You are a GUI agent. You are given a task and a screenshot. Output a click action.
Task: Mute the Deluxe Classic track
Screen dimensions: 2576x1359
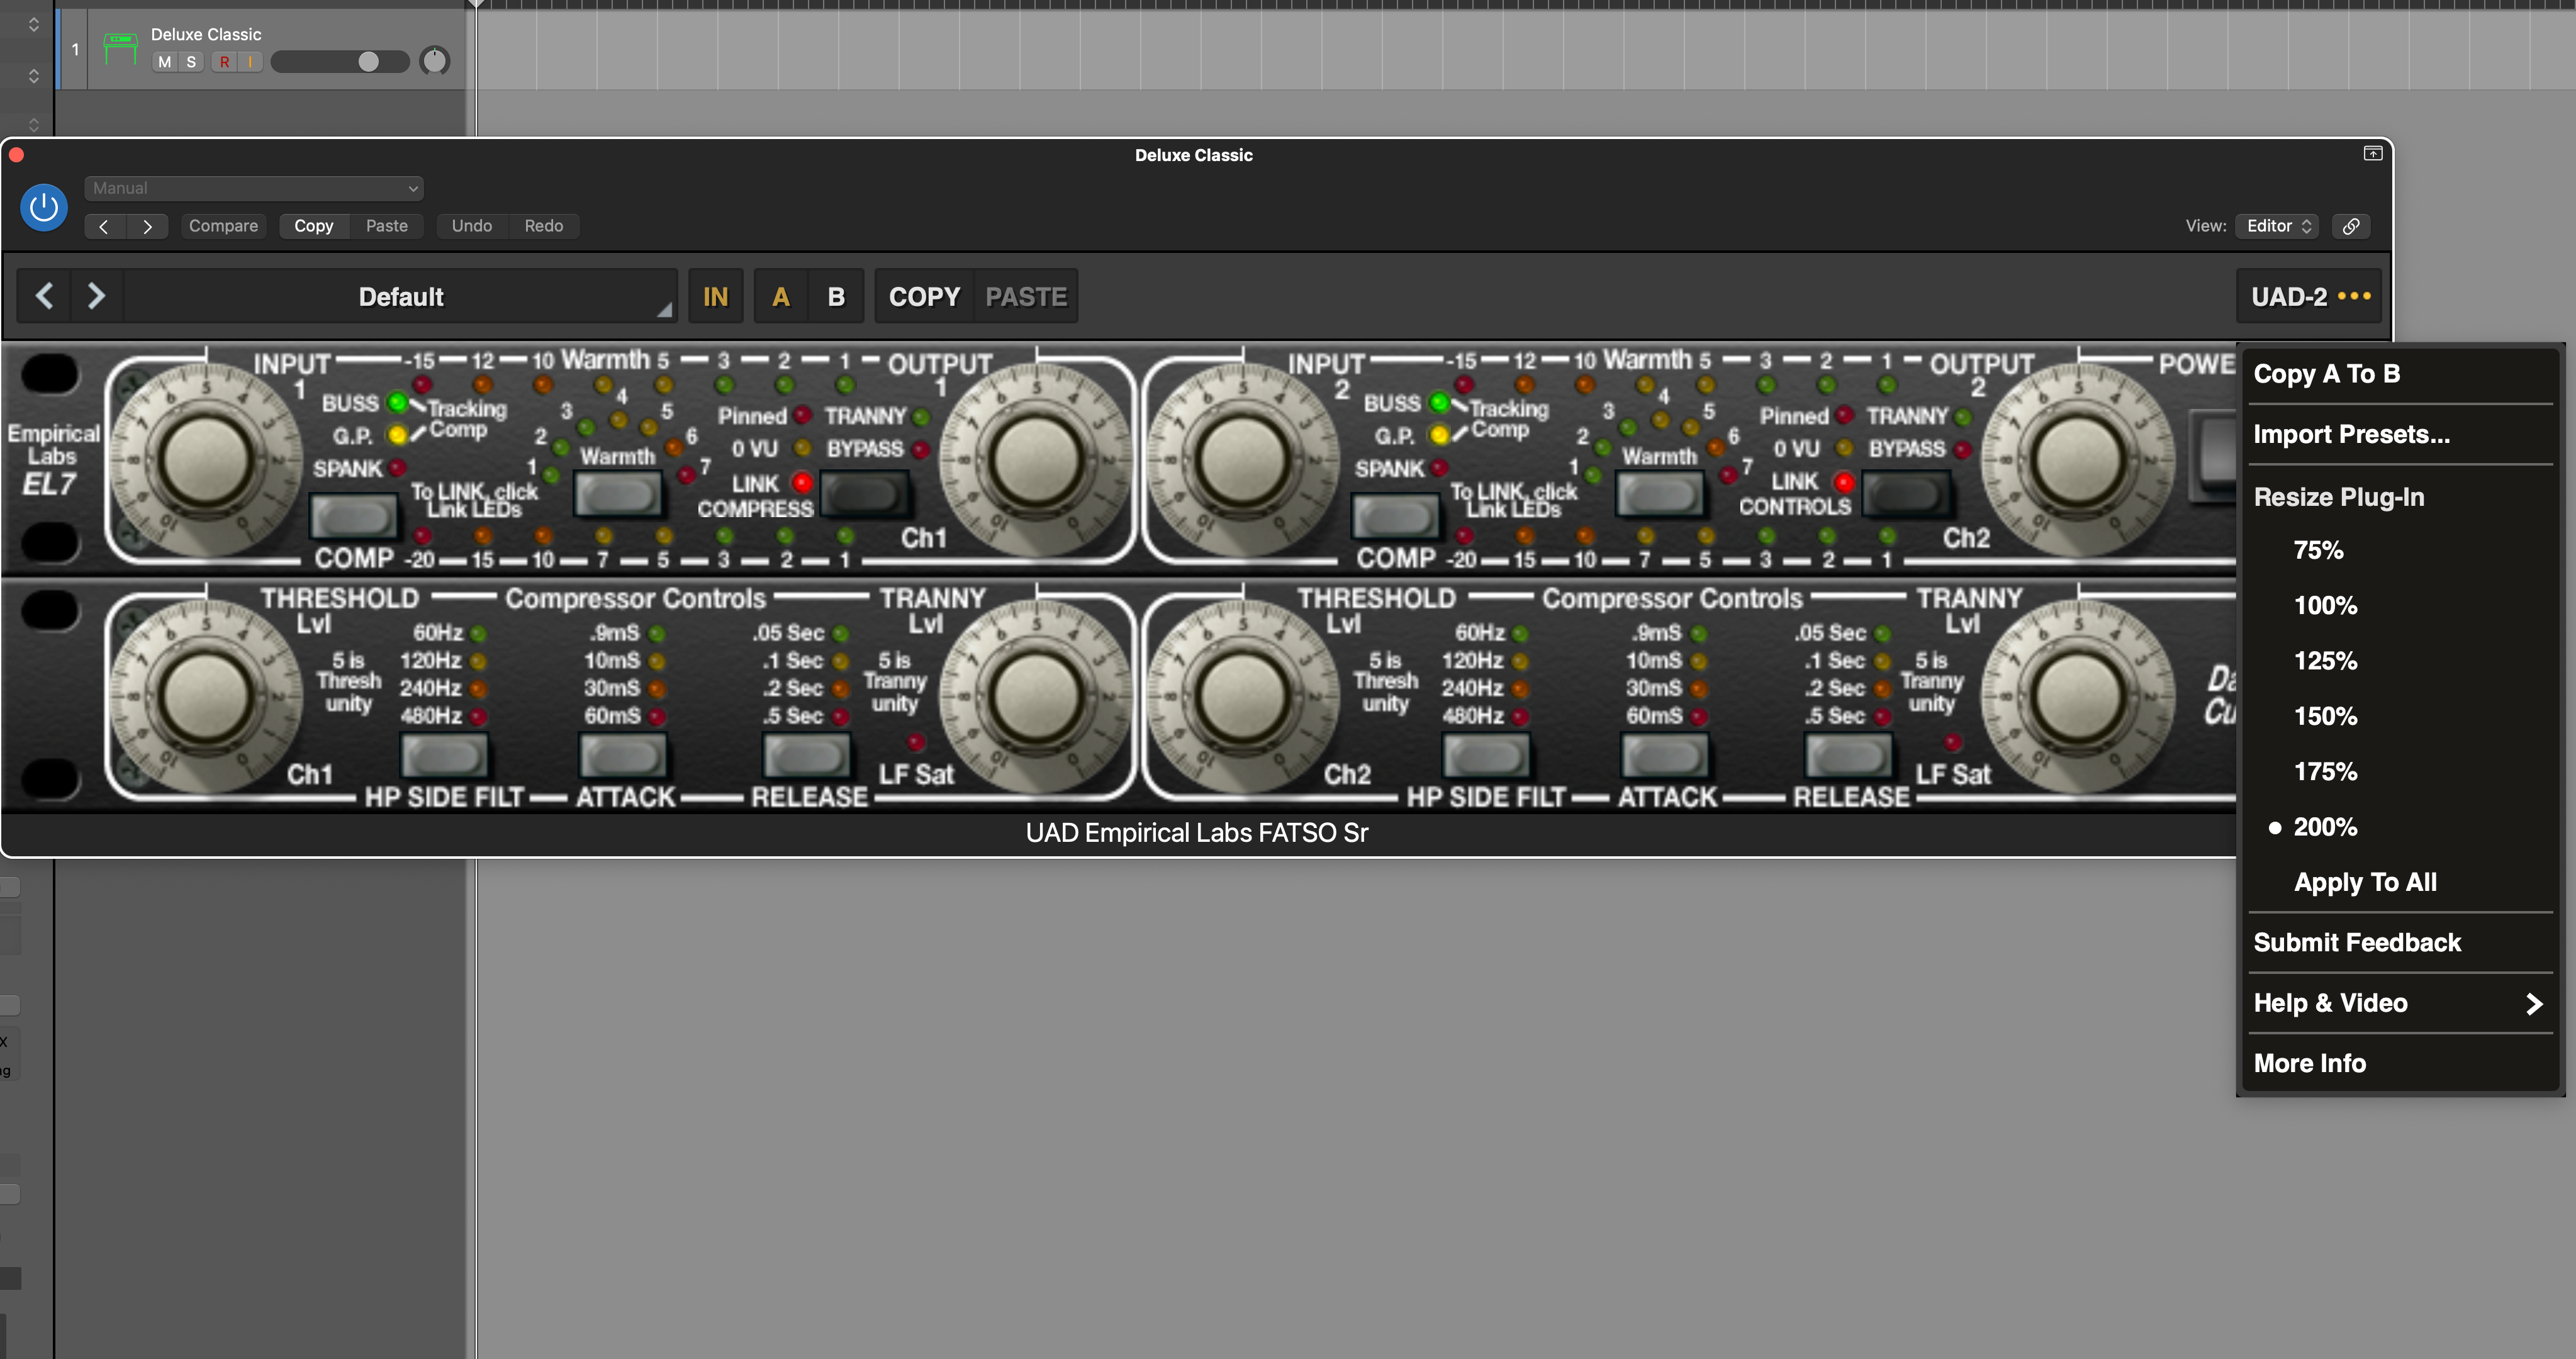point(164,62)
